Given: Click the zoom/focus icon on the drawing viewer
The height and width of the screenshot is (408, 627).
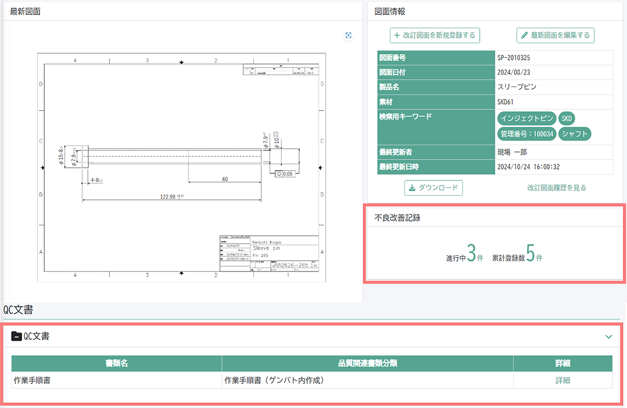Looking at the screenshot, I should coord(348,35).
